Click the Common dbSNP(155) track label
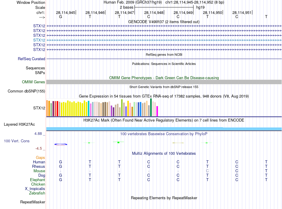 click(26, 91)
